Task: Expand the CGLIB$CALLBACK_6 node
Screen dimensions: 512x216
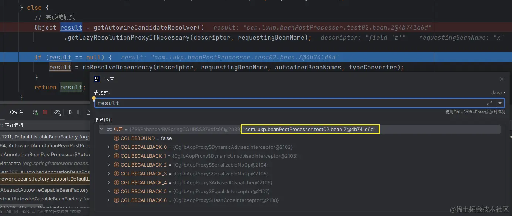Action: [x=108, y=200]
